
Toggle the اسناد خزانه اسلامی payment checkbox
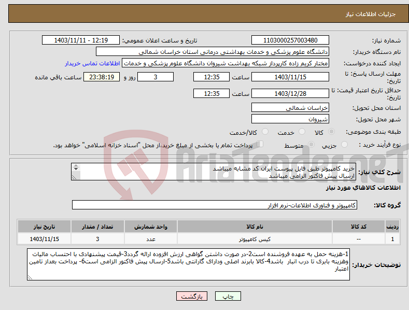coord(260,144)
